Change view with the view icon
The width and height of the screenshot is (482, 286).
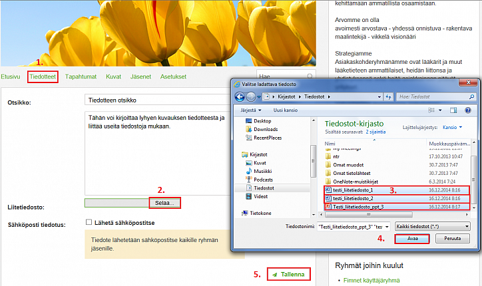pos(431,110)
